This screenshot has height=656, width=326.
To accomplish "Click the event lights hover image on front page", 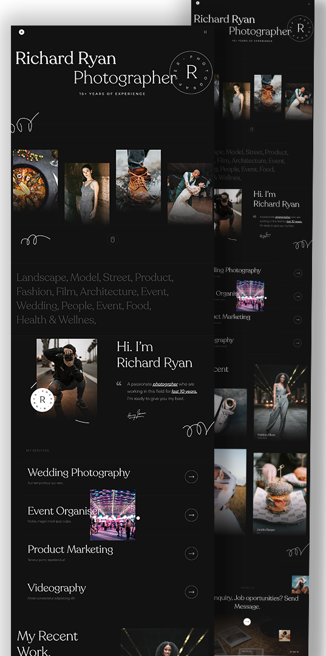I will pyautogui.click(x=113, y=515).
